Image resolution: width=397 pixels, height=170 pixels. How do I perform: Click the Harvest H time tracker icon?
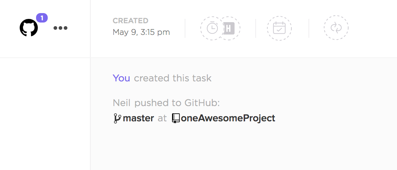[x=229, y=28]
